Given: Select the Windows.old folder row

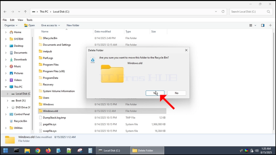Looking at the screenshot, I should 102,111.
